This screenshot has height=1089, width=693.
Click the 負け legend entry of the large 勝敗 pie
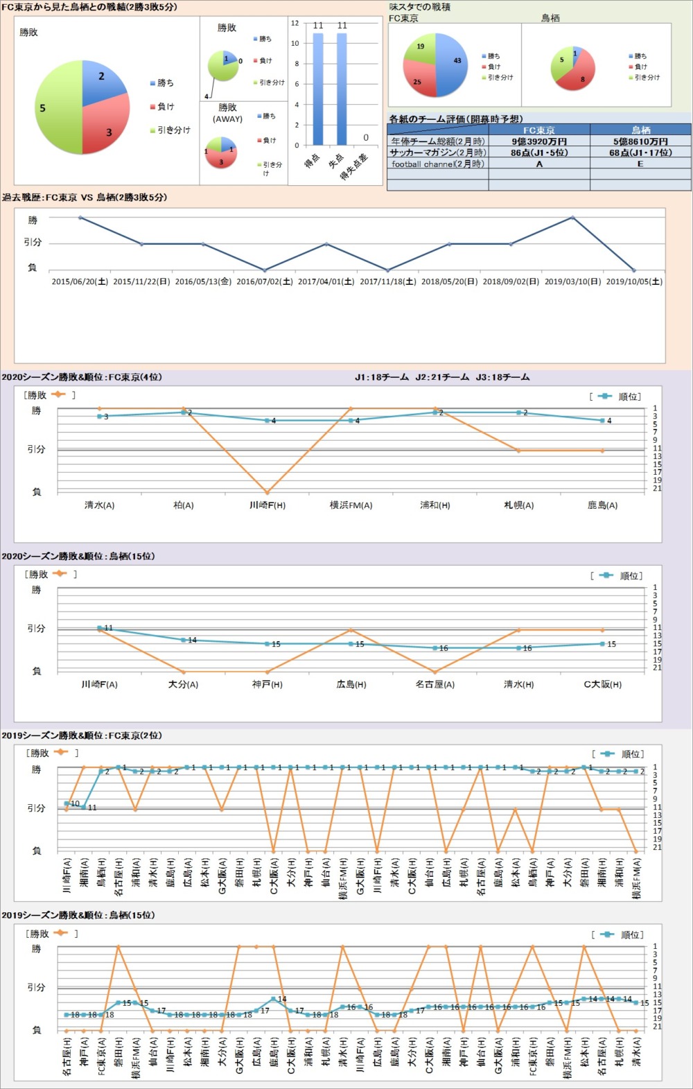[x=161, y=107]
